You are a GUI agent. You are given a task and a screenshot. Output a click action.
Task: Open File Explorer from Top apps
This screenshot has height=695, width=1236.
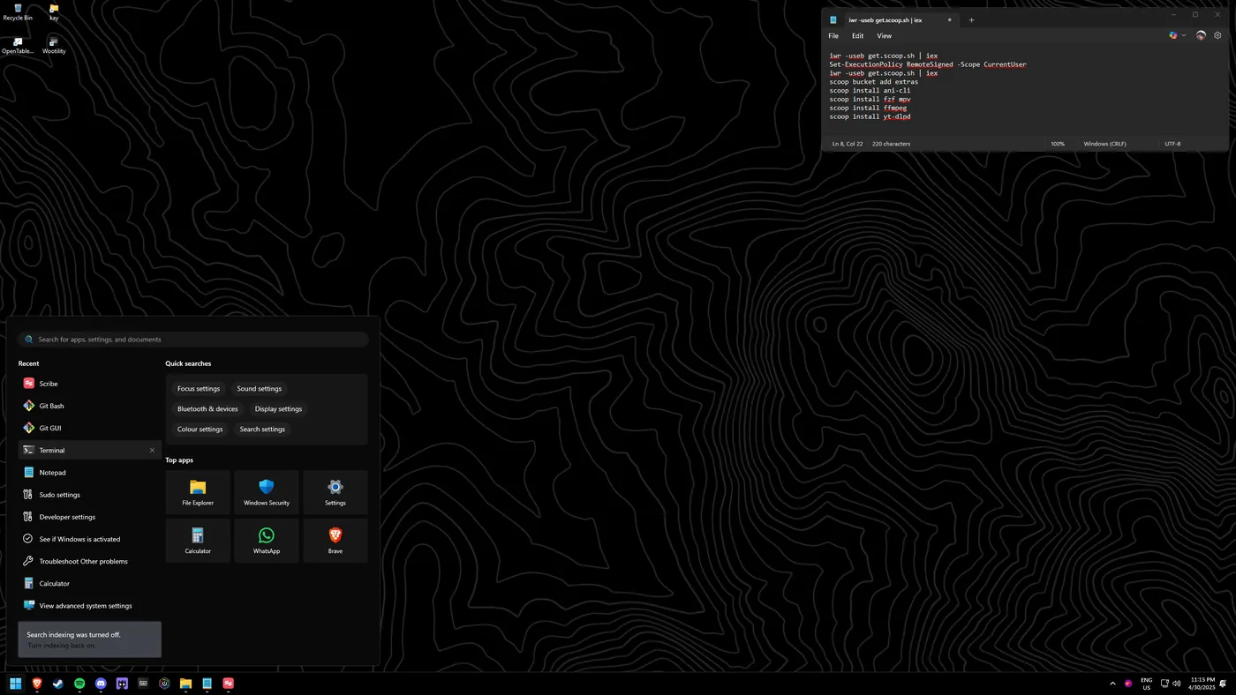198,492
